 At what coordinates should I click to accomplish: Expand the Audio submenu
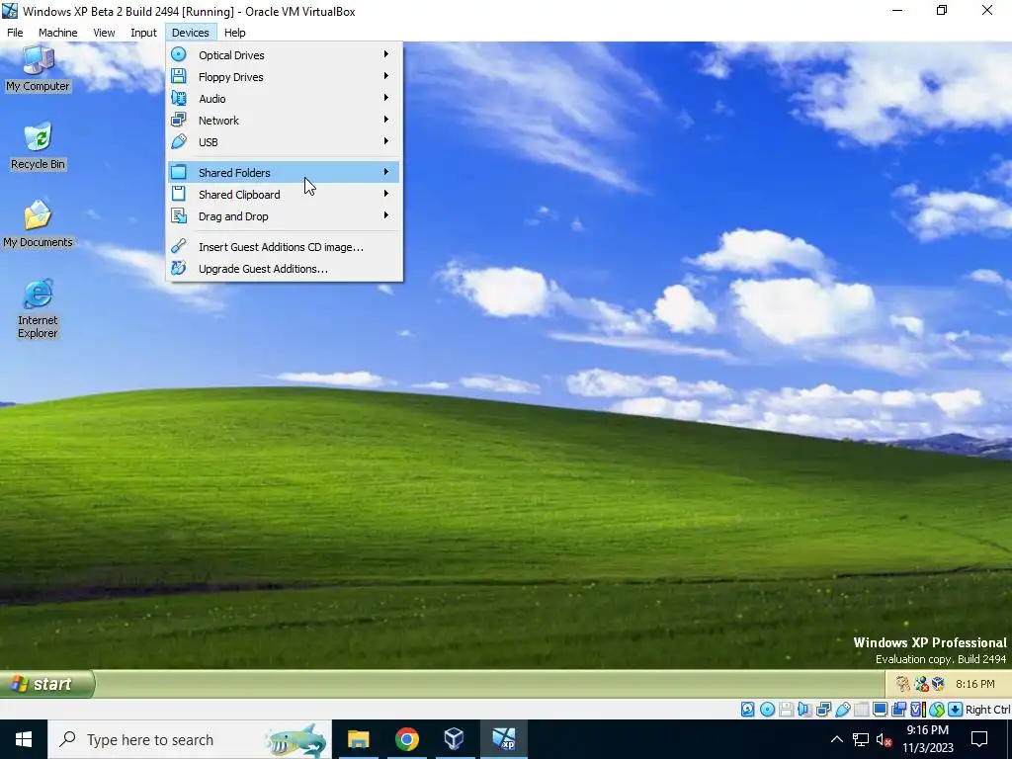click(x=284, y=99)
